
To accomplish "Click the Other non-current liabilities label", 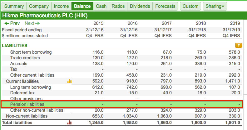I will pyautogui.click(x=37, y=110).
